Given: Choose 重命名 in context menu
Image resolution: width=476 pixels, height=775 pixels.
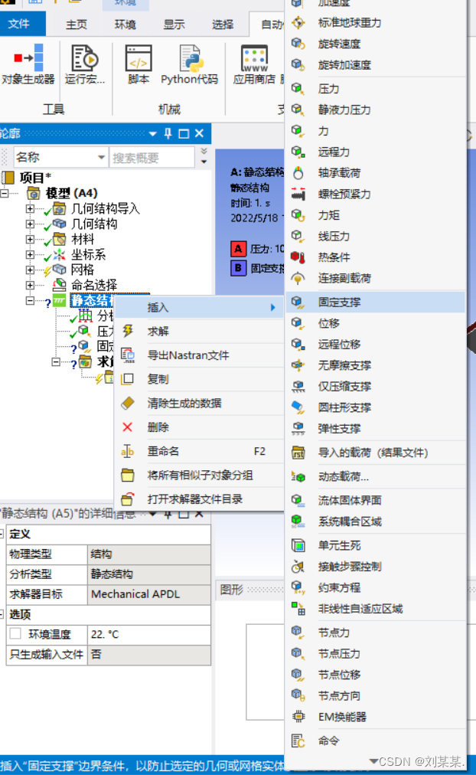Looking at the screenshot, I should click(198, 451).
